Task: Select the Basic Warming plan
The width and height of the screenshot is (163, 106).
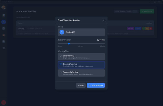Action: (x=81, y=57)
